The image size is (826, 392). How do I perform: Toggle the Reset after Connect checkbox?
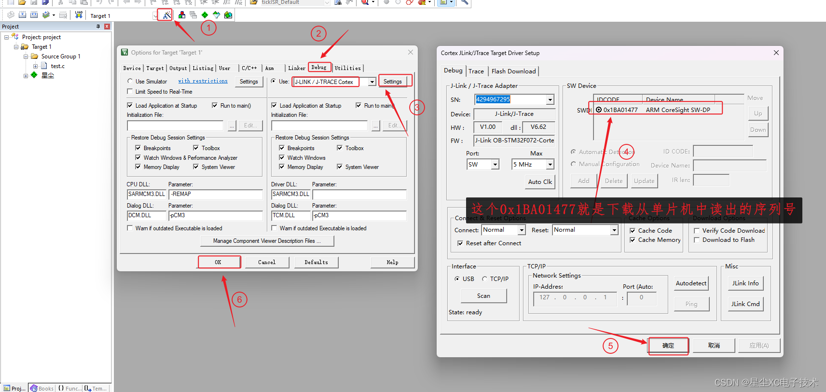[x=460, y=243]
